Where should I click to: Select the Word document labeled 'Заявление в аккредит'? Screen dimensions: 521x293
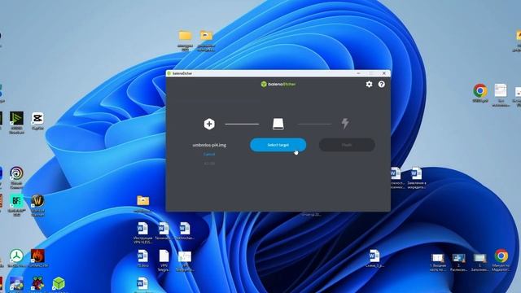417,178
